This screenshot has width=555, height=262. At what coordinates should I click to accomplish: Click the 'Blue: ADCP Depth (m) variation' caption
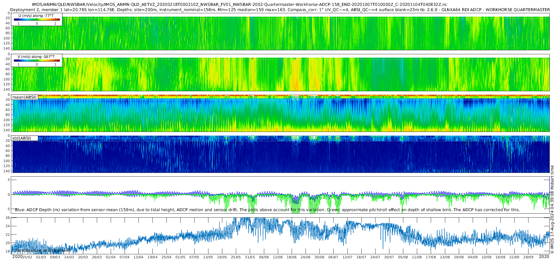pyautogui.click(x=267, y=210)
